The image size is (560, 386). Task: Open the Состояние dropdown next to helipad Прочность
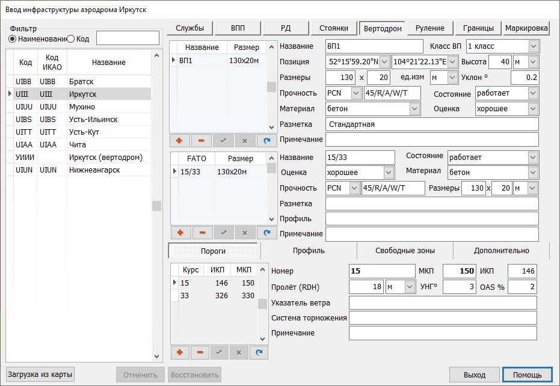point(533,93)
